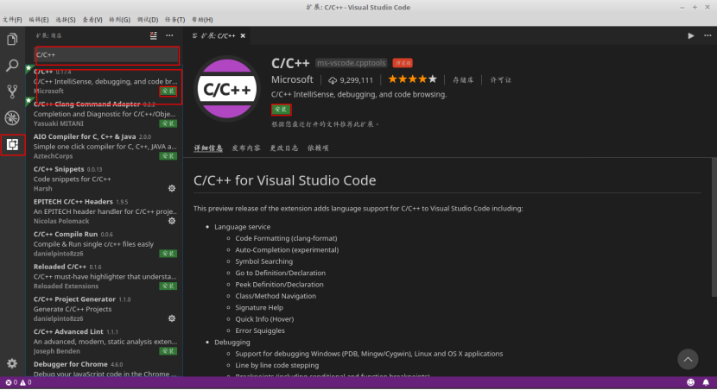Select C/C++ Snippets in extension list
This screenshot has height=390, width=717.
tap(105, 179)
